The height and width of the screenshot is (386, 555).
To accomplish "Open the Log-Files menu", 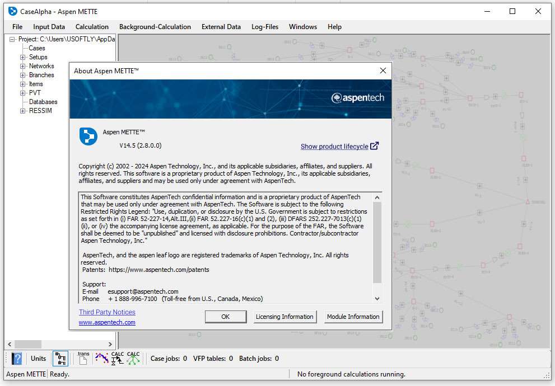I will (264, 27).
